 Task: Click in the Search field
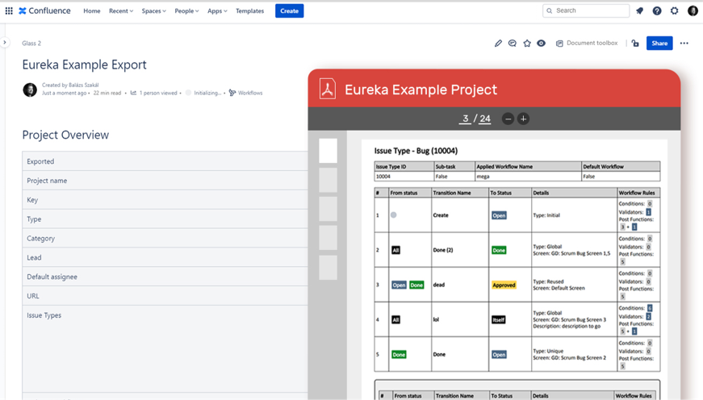[x=589, y=11]
